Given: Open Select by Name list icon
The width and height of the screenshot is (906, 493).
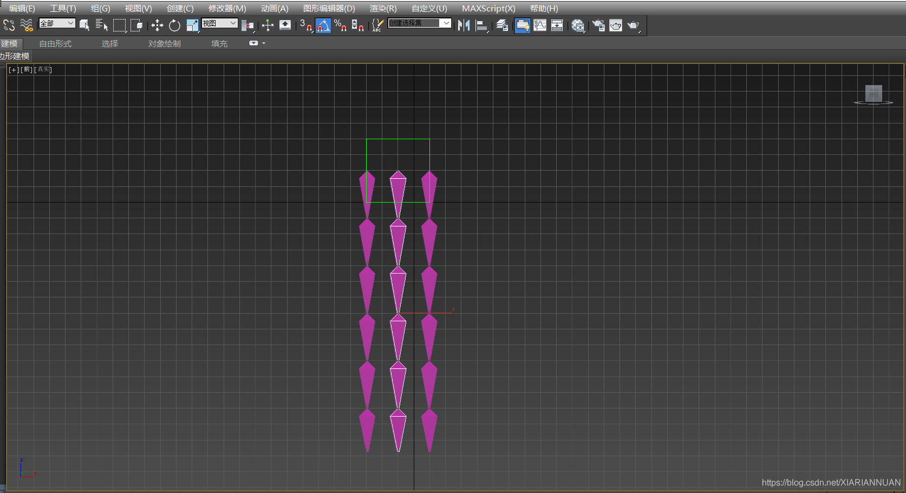Looking at the screenshot, I should [102, 25].
